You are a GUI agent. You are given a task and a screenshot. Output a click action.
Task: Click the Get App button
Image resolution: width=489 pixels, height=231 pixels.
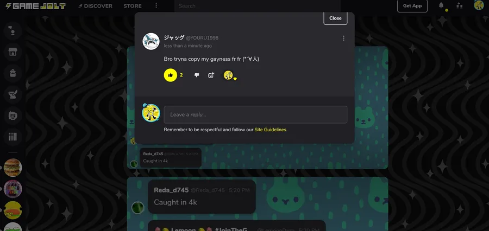[x=412, y=5]
